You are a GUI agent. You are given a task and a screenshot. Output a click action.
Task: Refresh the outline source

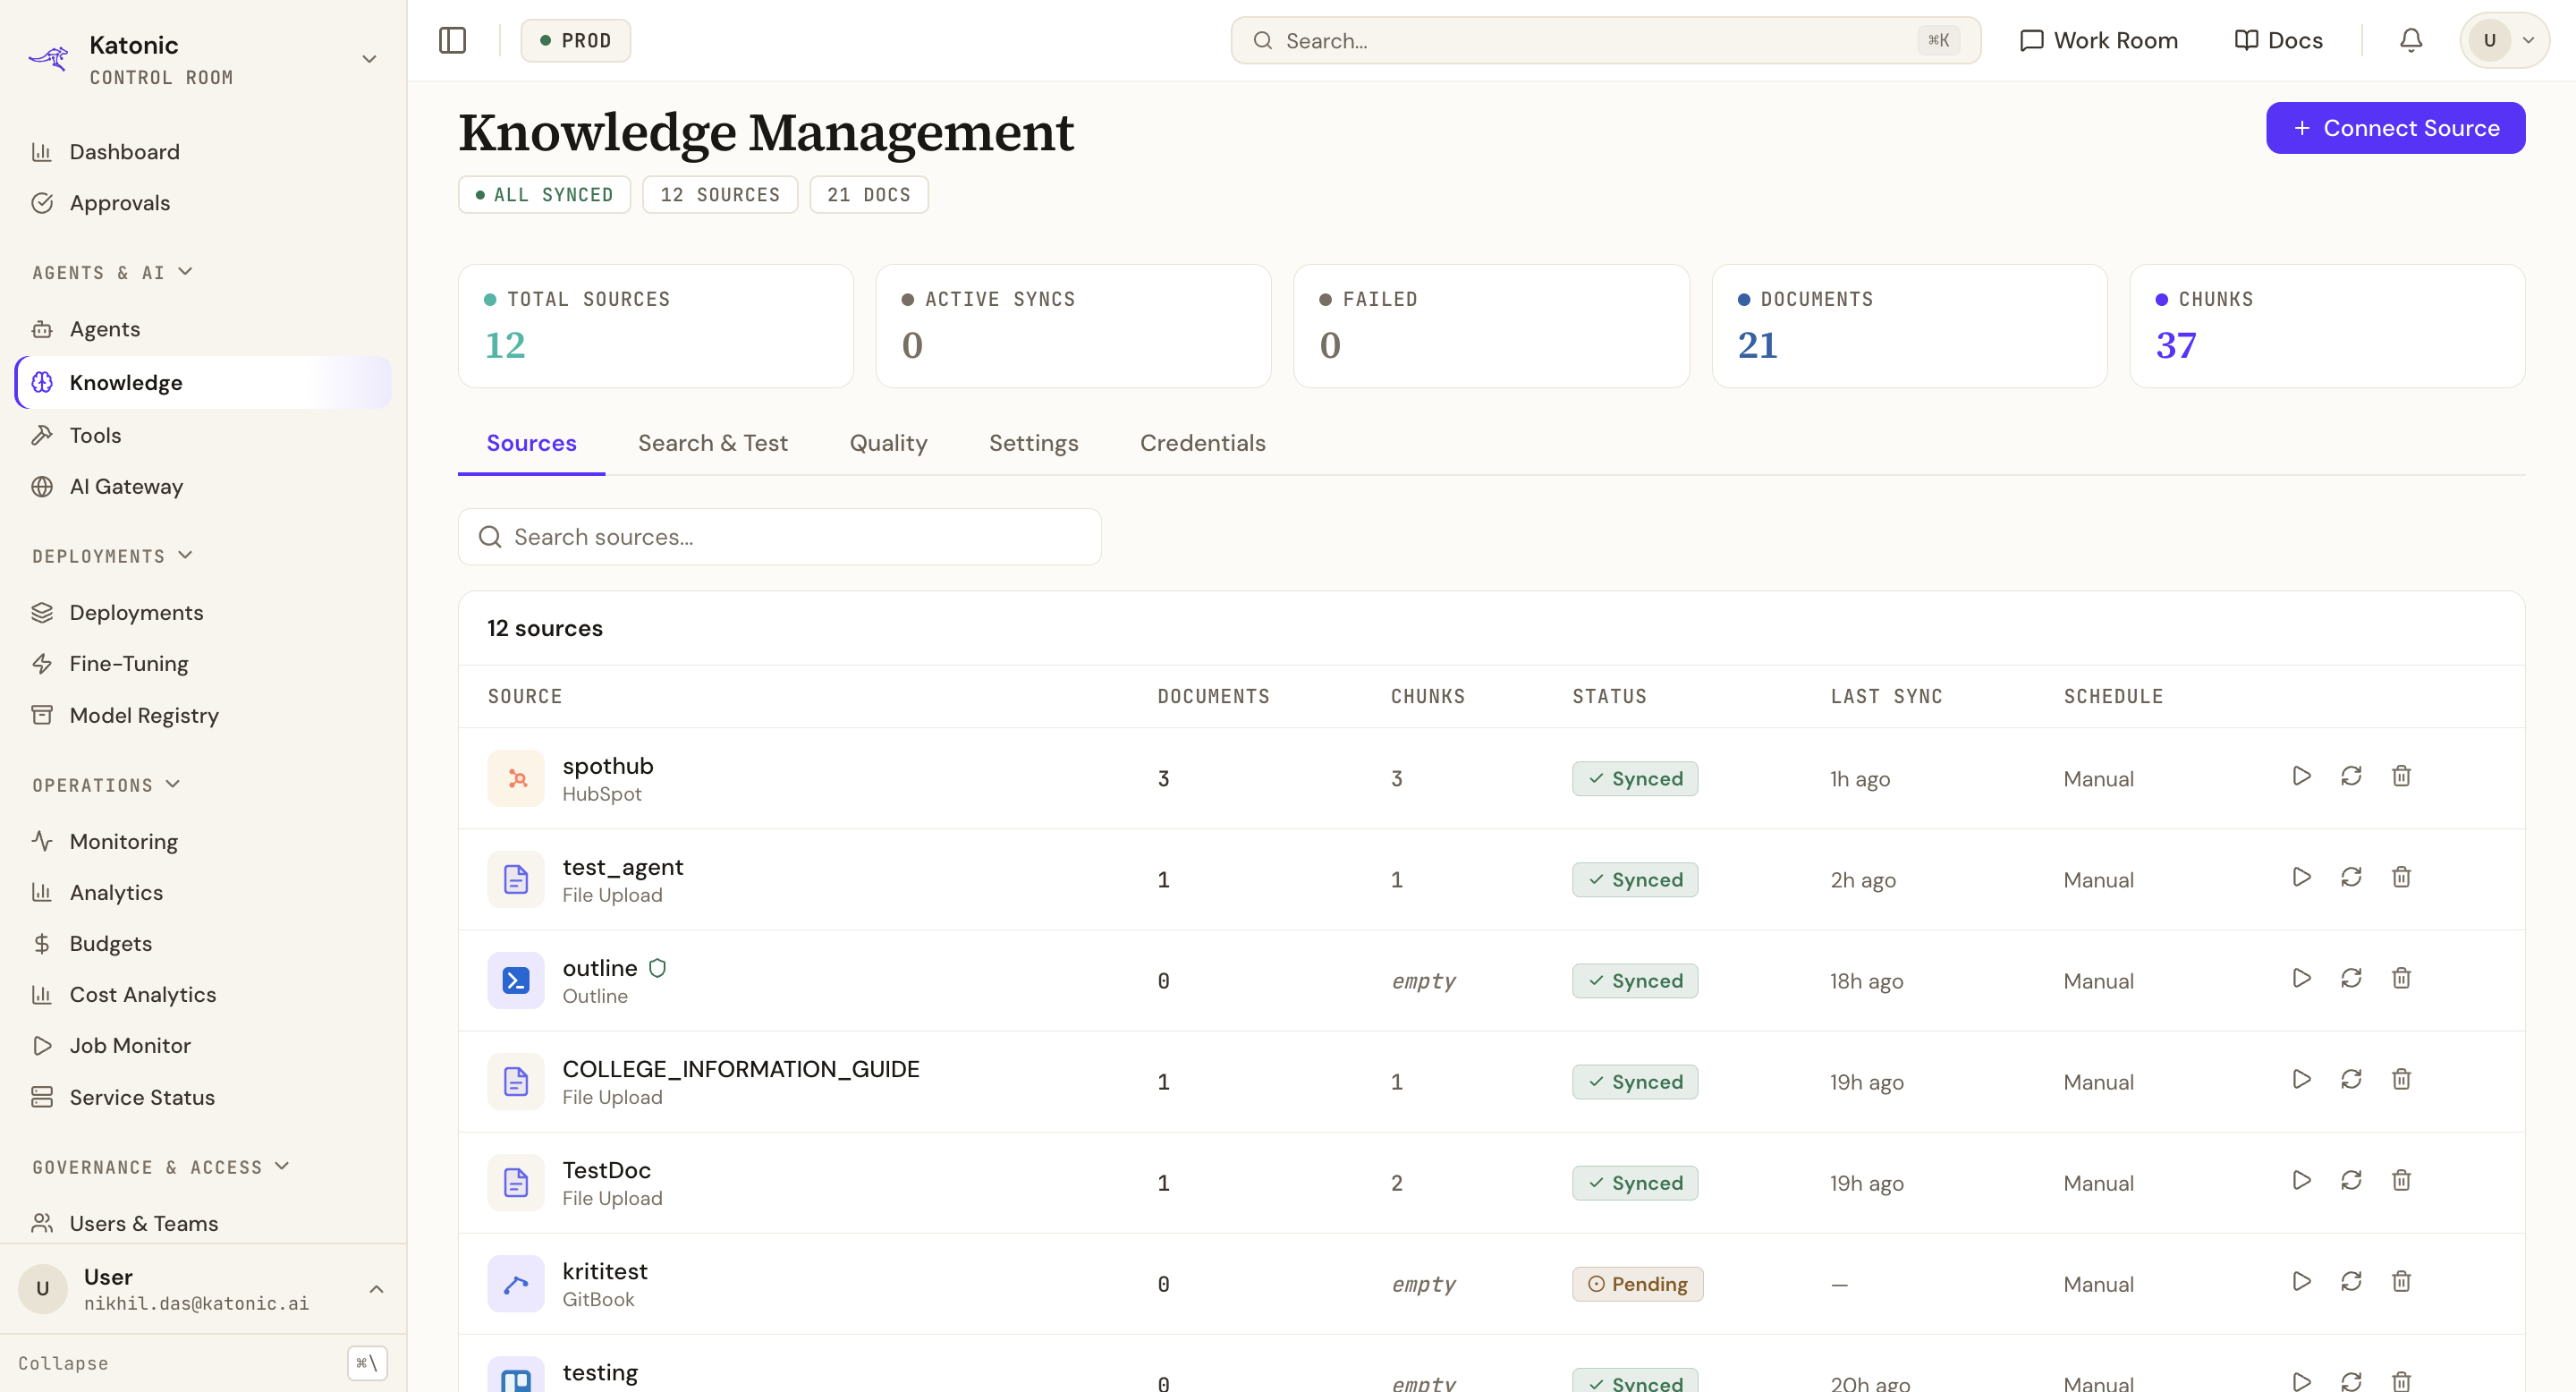coord(2351,978)
